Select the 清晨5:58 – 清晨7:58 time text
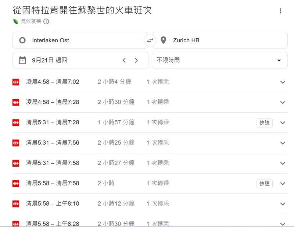Image resolution: width=294 pixels, height=227 pixels. tap(53, 183)
